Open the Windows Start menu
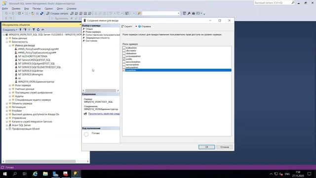 click(x=5, y=174)
